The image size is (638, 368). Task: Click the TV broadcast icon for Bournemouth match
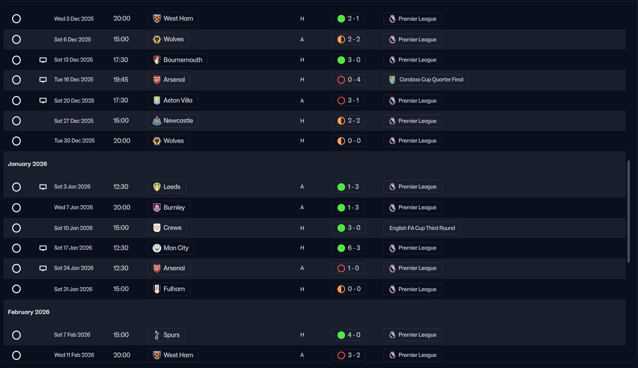tap(43, 60)
